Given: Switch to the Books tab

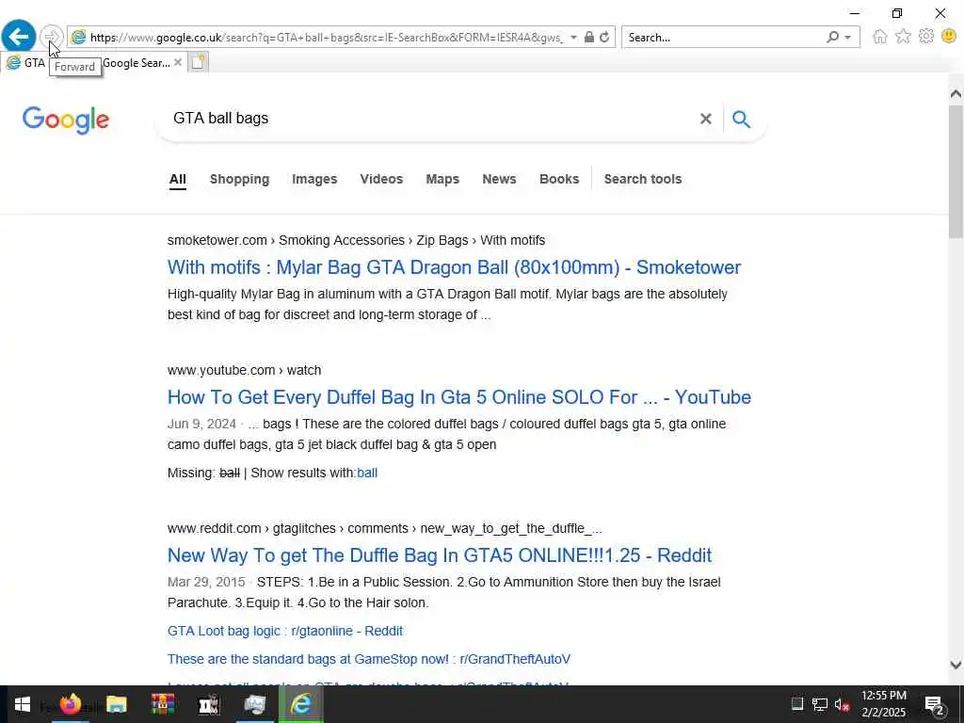Looking at the screenshot, I should [559, 179].
